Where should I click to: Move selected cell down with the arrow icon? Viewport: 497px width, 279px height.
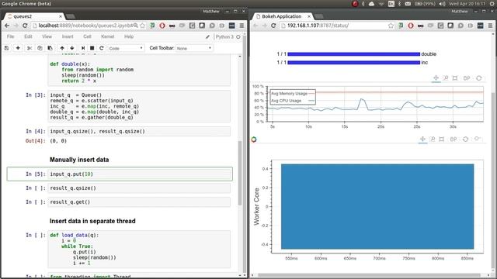point(72,48)
